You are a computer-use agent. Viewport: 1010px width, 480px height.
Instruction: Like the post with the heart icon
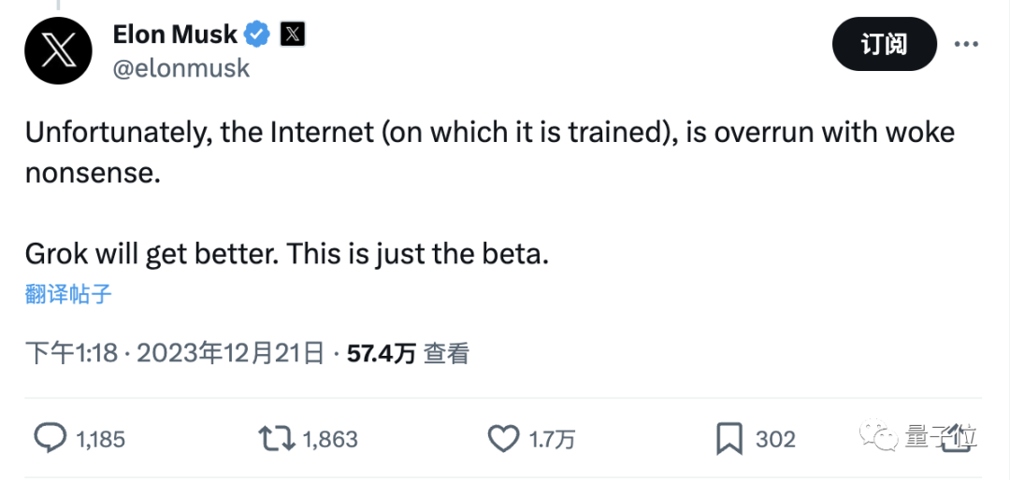[504, 438]
